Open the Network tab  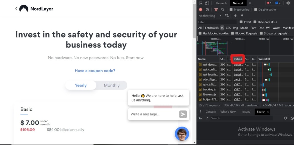(238, 3)
